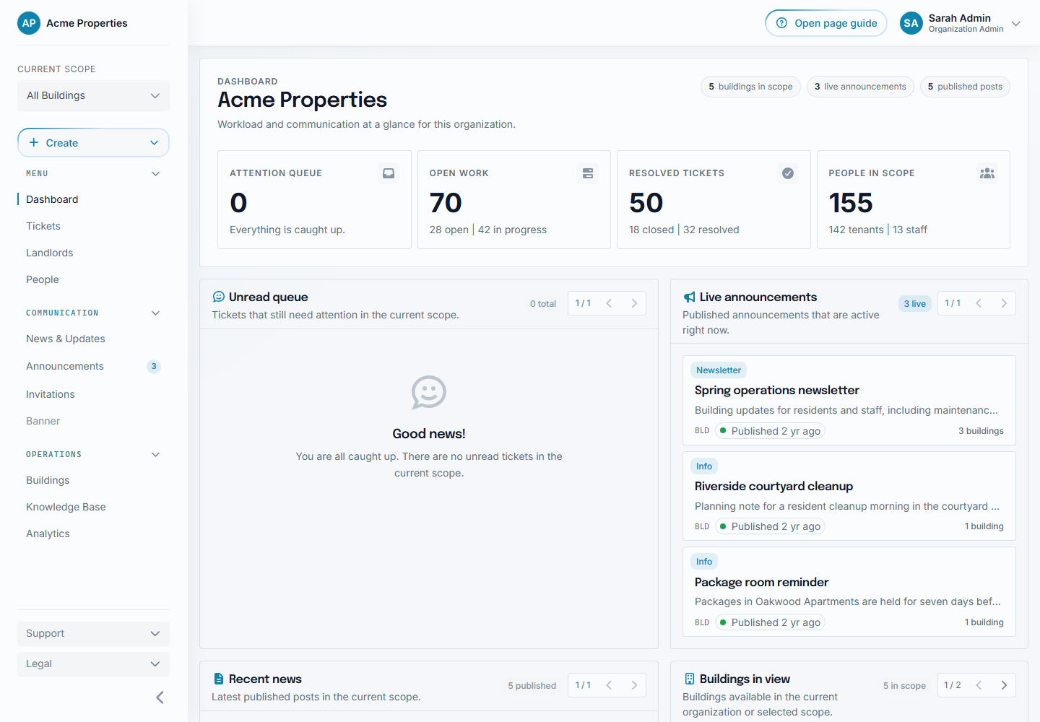Click the Unread queue chat icon
Image resolution: width=1040 pixels, height=722 pixels.
click(219, 297)
